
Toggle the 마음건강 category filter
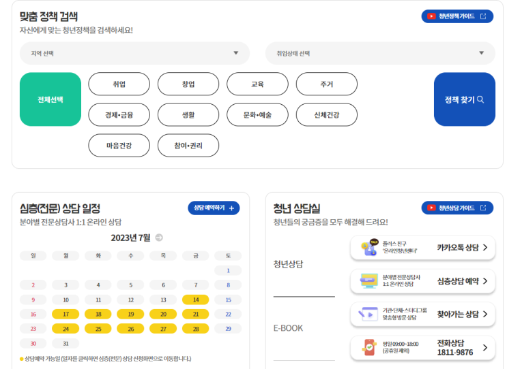tap(119, 146)
